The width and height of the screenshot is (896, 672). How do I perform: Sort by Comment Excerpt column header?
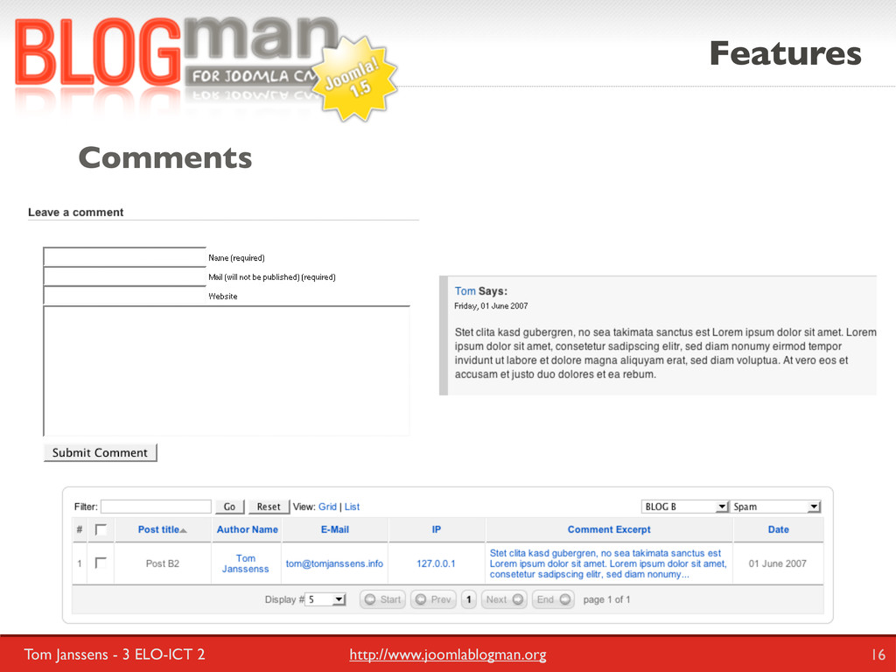click(609, 529)
